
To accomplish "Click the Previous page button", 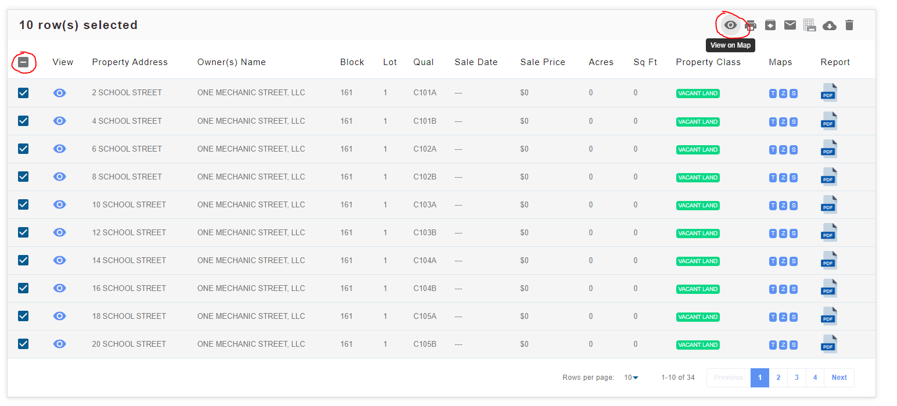I will pyautogui.click(x=729, y=378).
